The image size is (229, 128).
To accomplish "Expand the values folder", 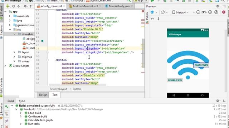I will click(14, 61).
